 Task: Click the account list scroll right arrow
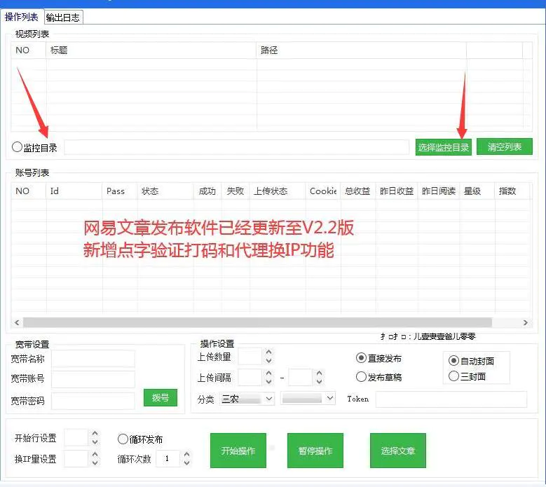coord(526,323)
